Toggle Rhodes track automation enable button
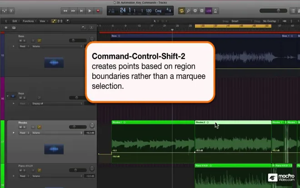Viewport: 300px width, 188px height. tap(39, 127)
